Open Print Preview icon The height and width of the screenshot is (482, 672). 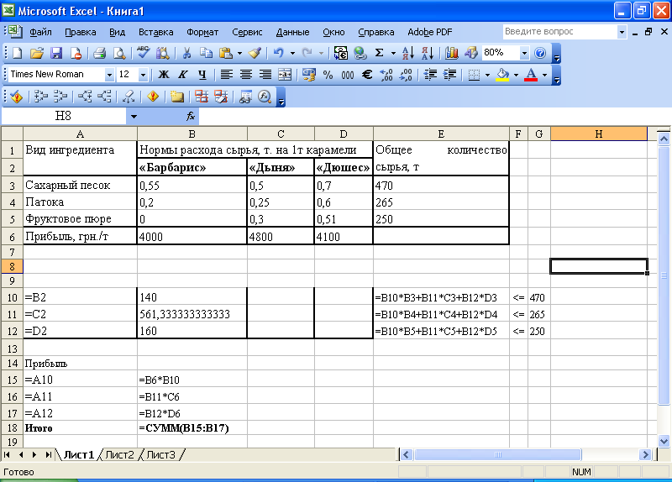(119, 53)
